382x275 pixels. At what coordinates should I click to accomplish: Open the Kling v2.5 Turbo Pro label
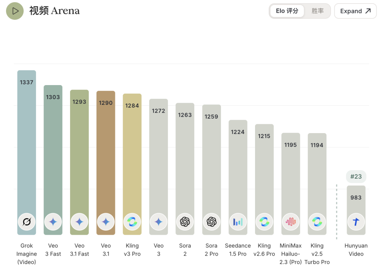(x=317, y=254)
